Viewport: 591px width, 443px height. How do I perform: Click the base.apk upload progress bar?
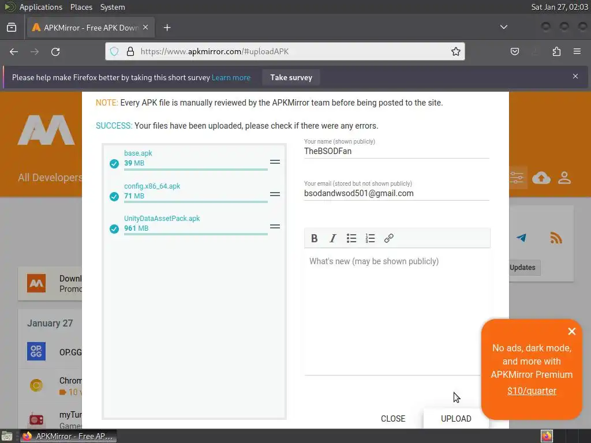pos(196,170)
